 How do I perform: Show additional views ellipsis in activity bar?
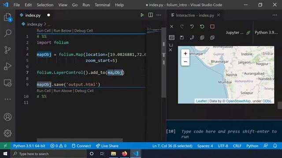coord(7,99)
